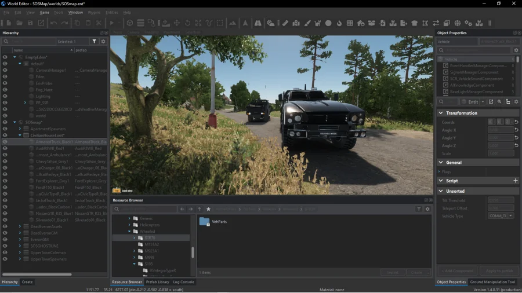Open the Hierarchy filter funnel icon
The width and height of the screenshot is (522, 293).
coord(94,42)
